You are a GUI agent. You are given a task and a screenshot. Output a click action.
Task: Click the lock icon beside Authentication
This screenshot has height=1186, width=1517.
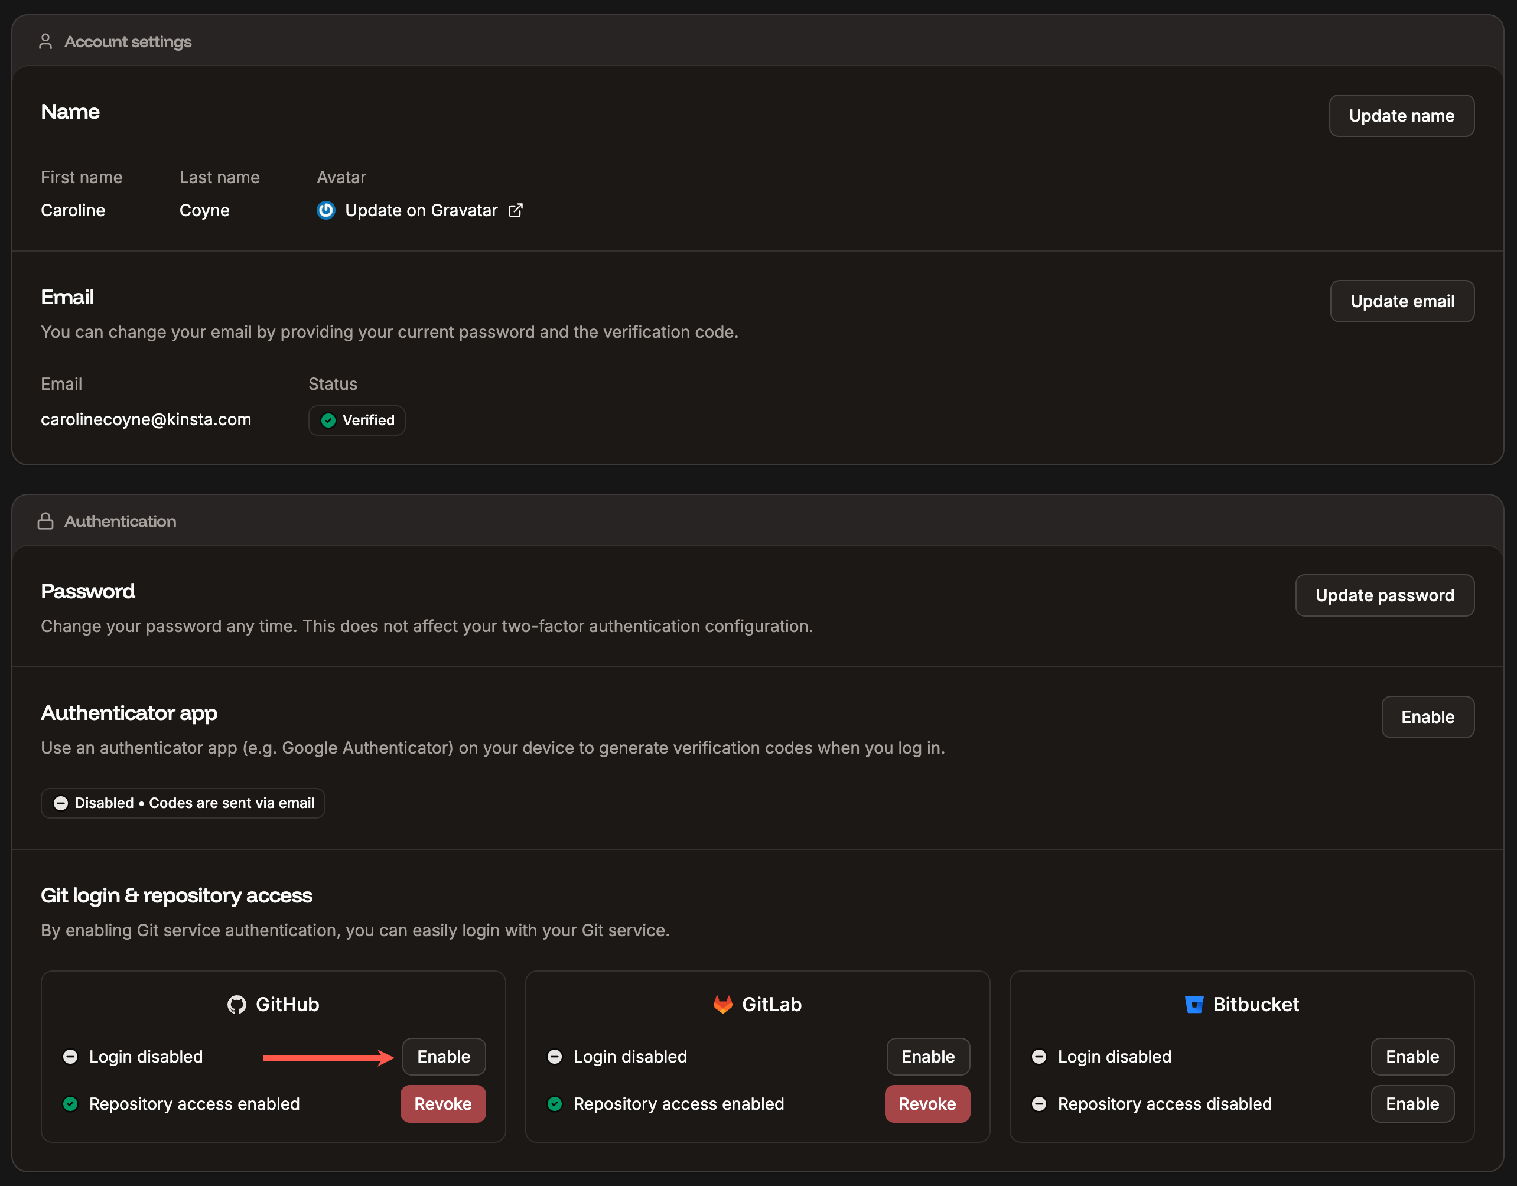(45, 521)
